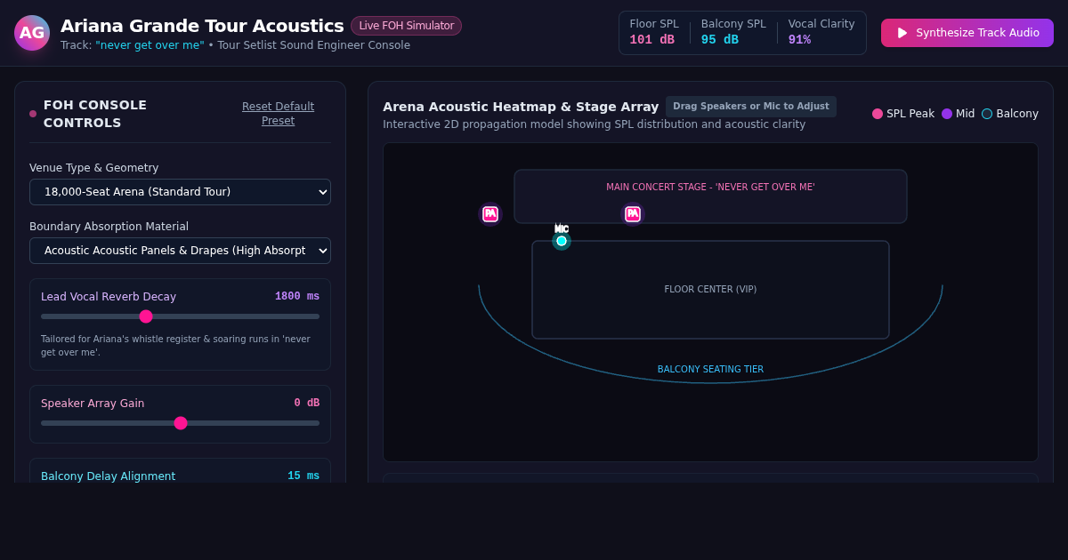Click the Balcony SPL 95 dB readout
Image resolution: width=1068 pixels, height=560 pixels.
point(733,33)
